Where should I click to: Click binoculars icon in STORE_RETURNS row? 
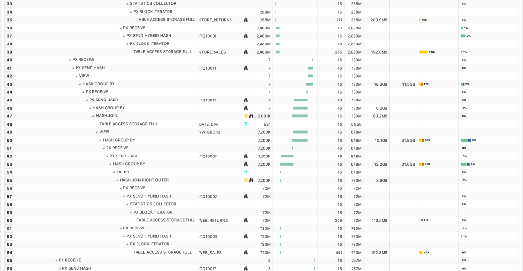click(x=246, y=20)
